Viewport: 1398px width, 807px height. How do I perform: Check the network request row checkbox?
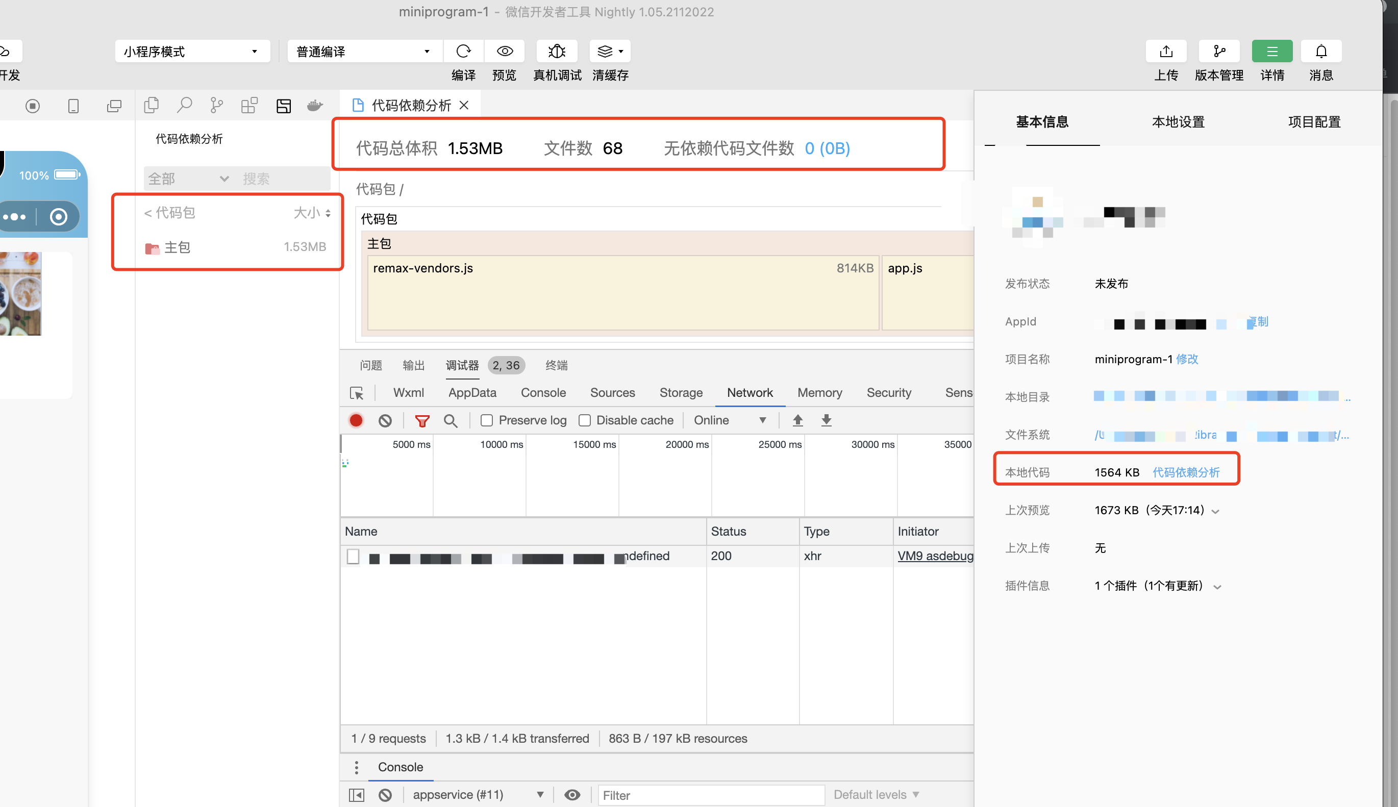click(x=353, y=556)
